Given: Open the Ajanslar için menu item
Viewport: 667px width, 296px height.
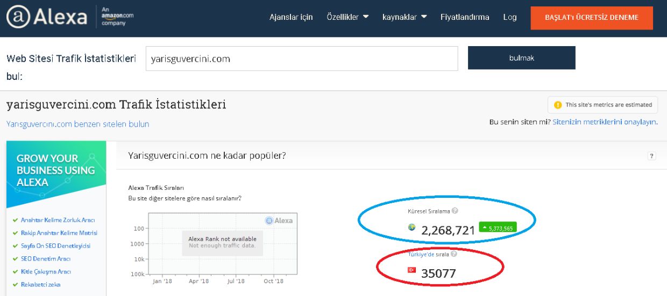Looking at the screenshot, I should click(x=291, y=17).
